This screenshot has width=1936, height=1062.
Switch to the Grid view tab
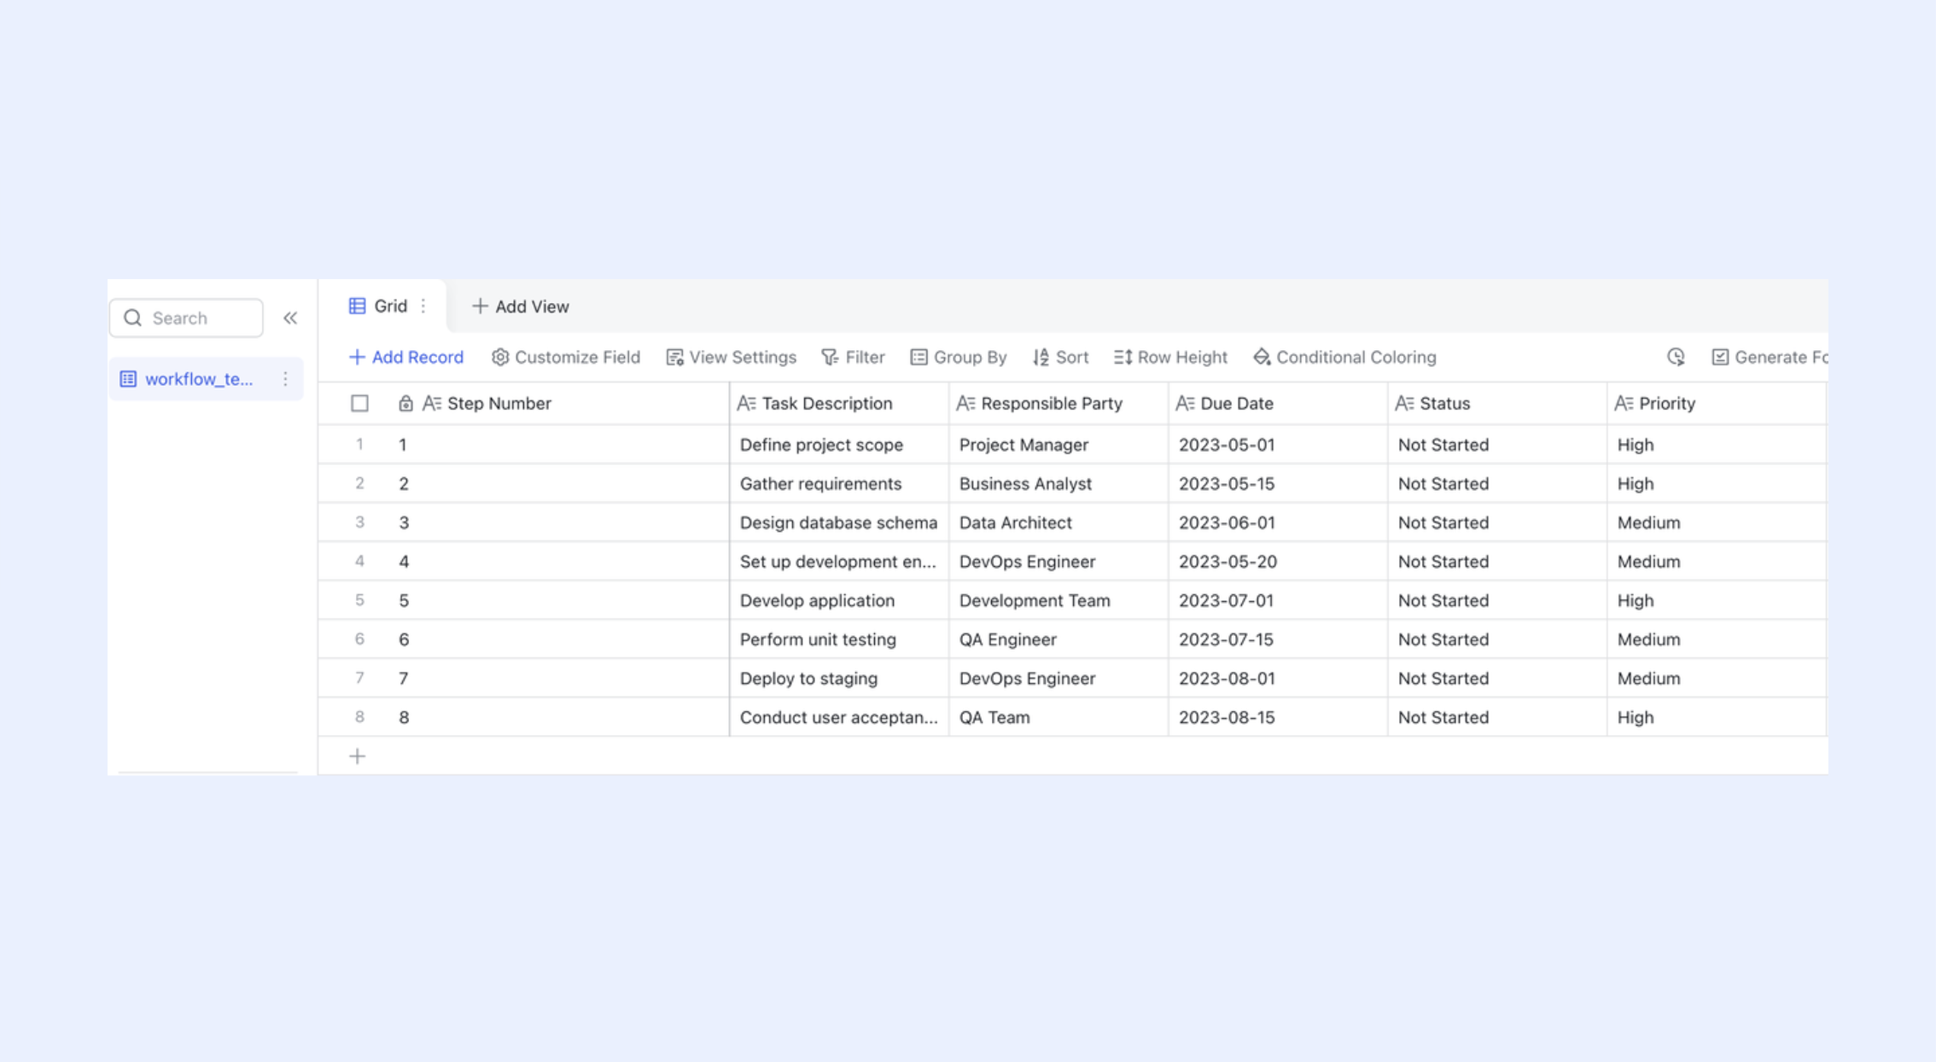[x=382, y=306]
